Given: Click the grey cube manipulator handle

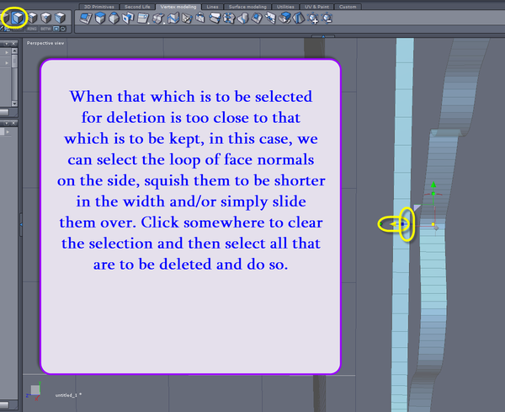Looking at the screenshot, I should coord(436,228).
